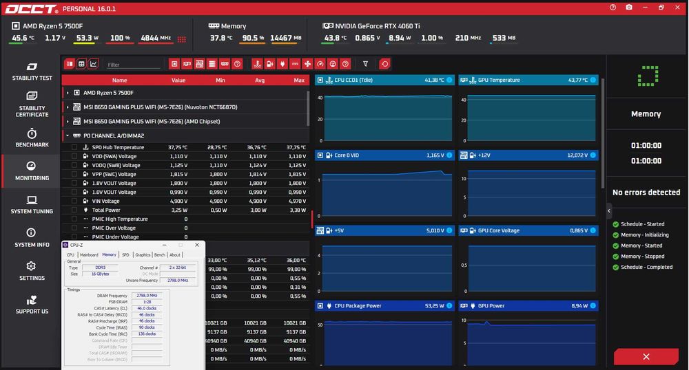Toggle voltage sensor type filter
Screen dimensions: 689x370
[270, 64]
